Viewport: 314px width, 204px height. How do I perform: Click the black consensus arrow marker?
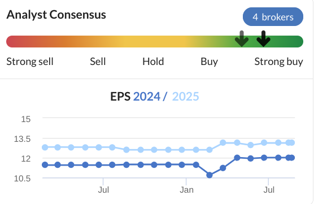pos(264,38)
